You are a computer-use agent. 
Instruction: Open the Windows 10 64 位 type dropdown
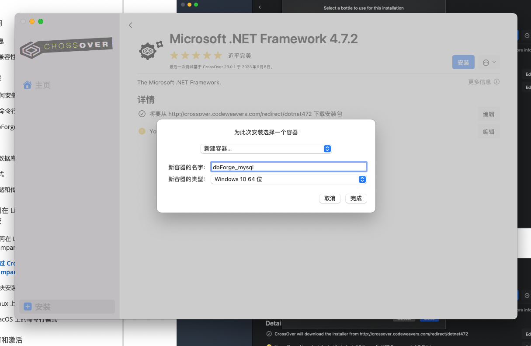click(x=288, y=179)
